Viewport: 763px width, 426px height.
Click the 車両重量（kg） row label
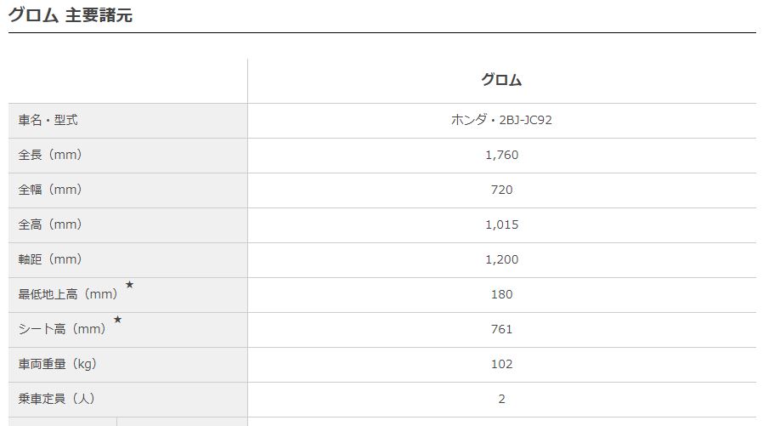(x=58, y=364)
